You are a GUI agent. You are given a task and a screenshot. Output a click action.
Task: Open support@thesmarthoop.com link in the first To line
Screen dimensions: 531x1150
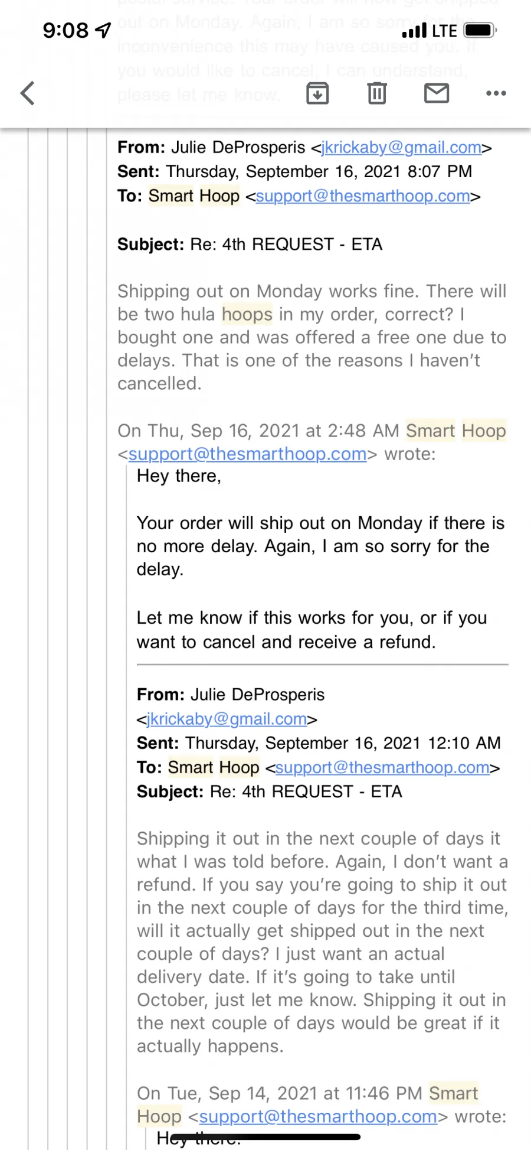coord(363,196)
